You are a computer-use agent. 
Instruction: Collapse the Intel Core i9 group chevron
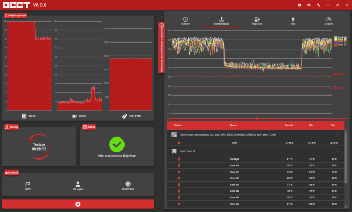coord(337,151)
